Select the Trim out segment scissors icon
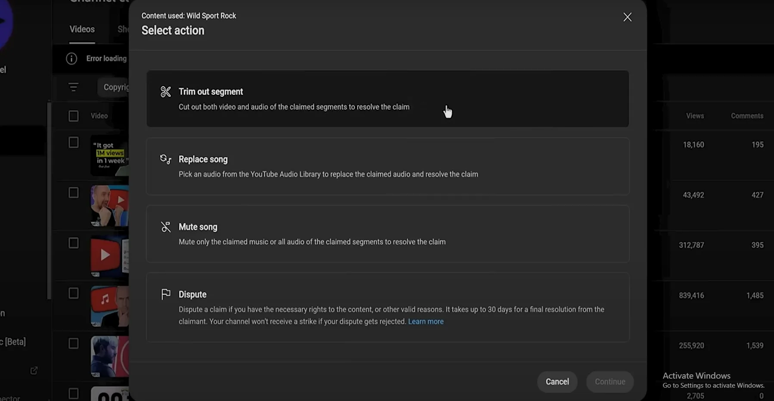774x401 pixels. (x=166, y=92)
